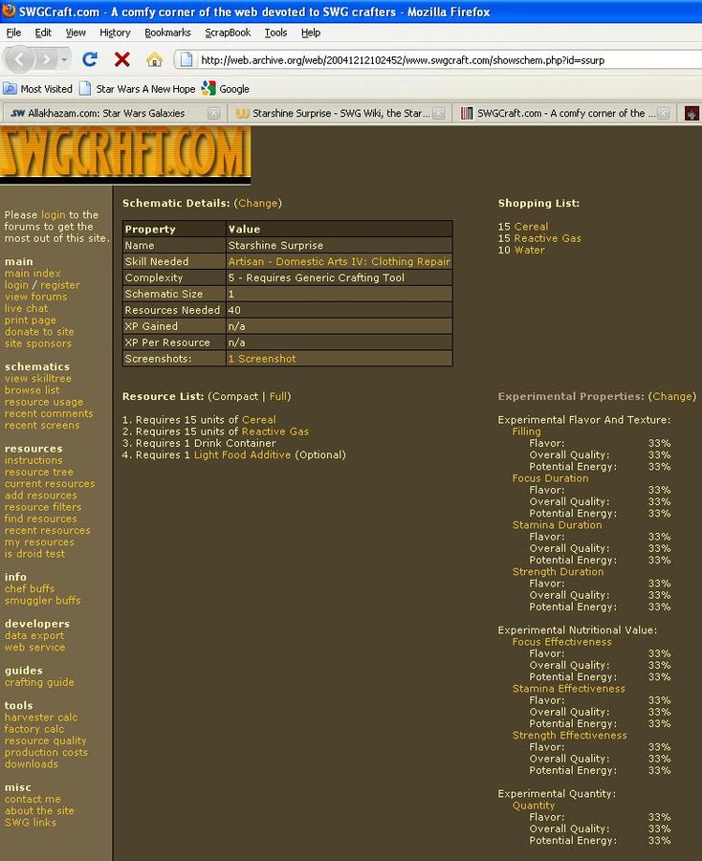Click the red Stop loading icon

coord(121,59)
